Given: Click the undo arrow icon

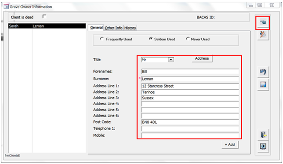Looking at the screenshot, I should 263,72.
